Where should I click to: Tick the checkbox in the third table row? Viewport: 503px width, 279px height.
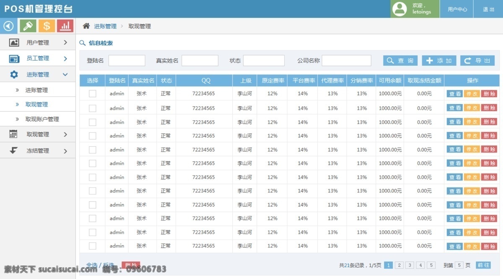tap(93, 122)
